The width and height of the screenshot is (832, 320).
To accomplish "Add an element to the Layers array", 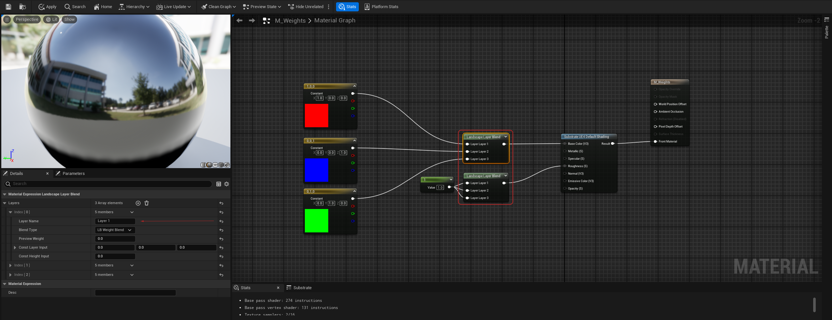I will [x=138, y=203].
